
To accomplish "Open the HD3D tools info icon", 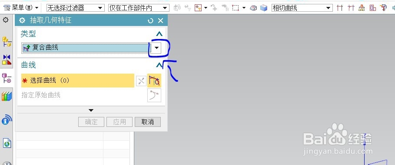I will (7, 120).
